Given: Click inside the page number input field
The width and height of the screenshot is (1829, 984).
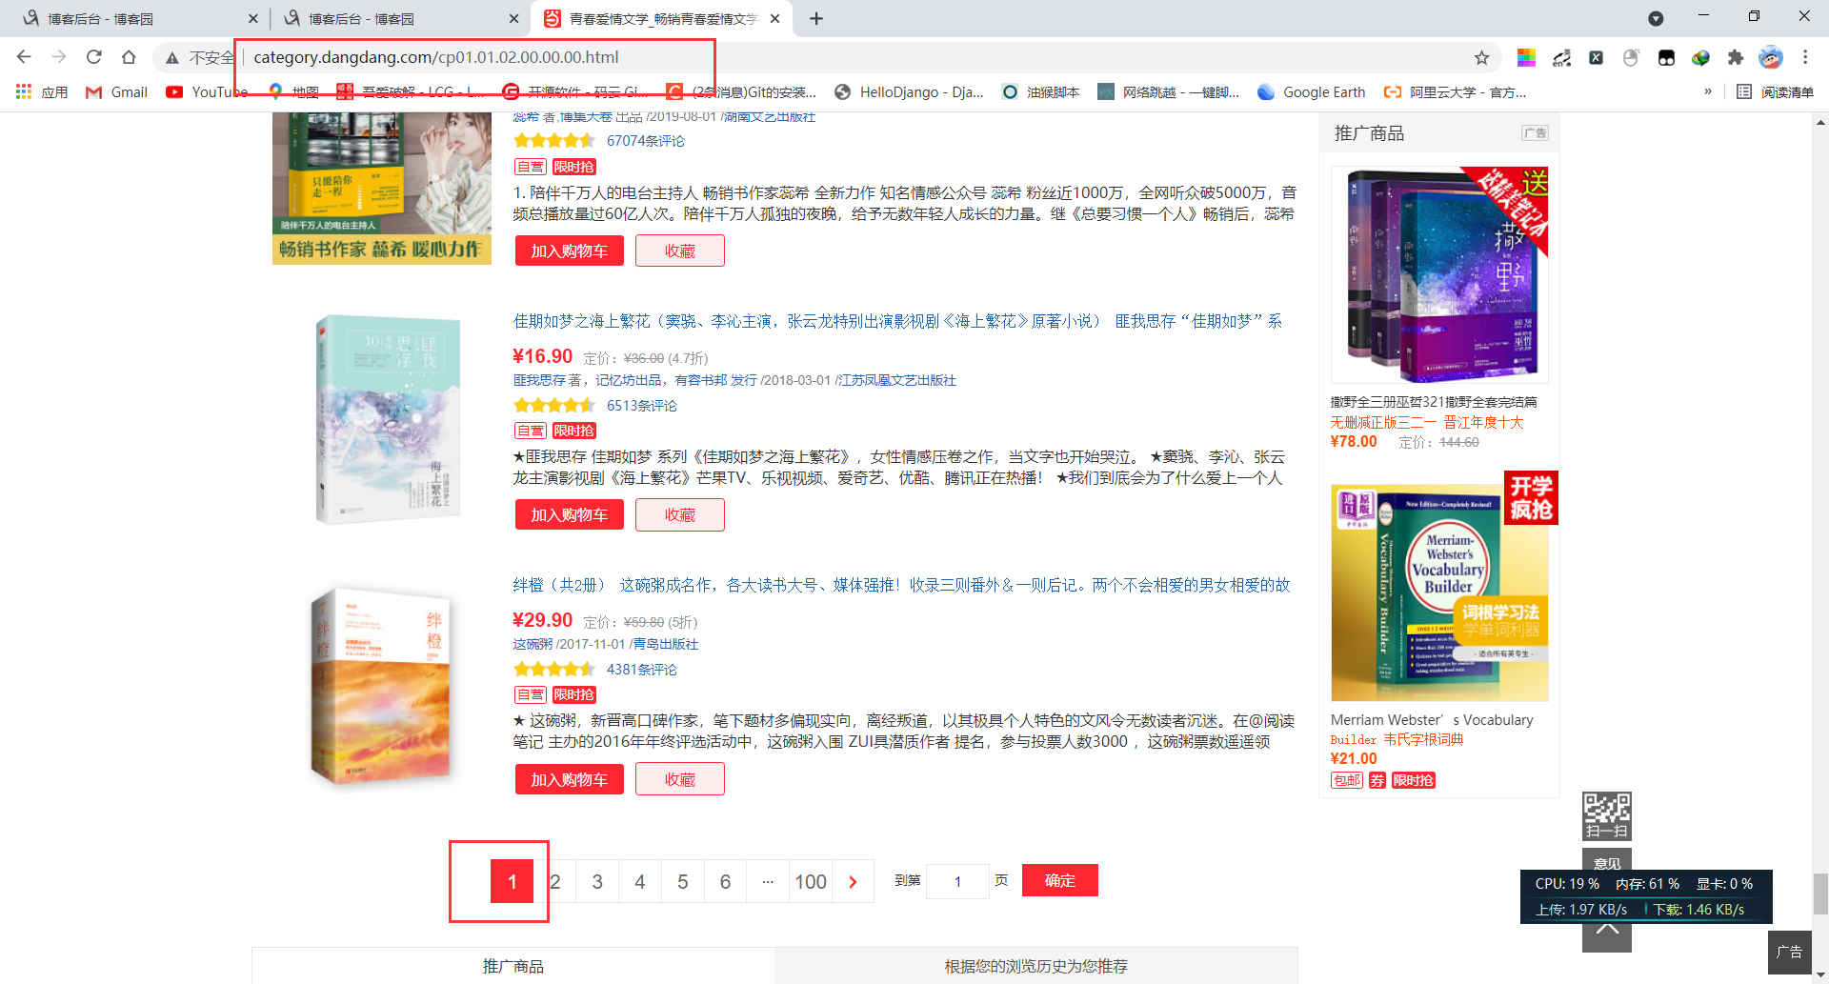Looking at the screenshot, I should pyautogui.click(x=958, y=880).
